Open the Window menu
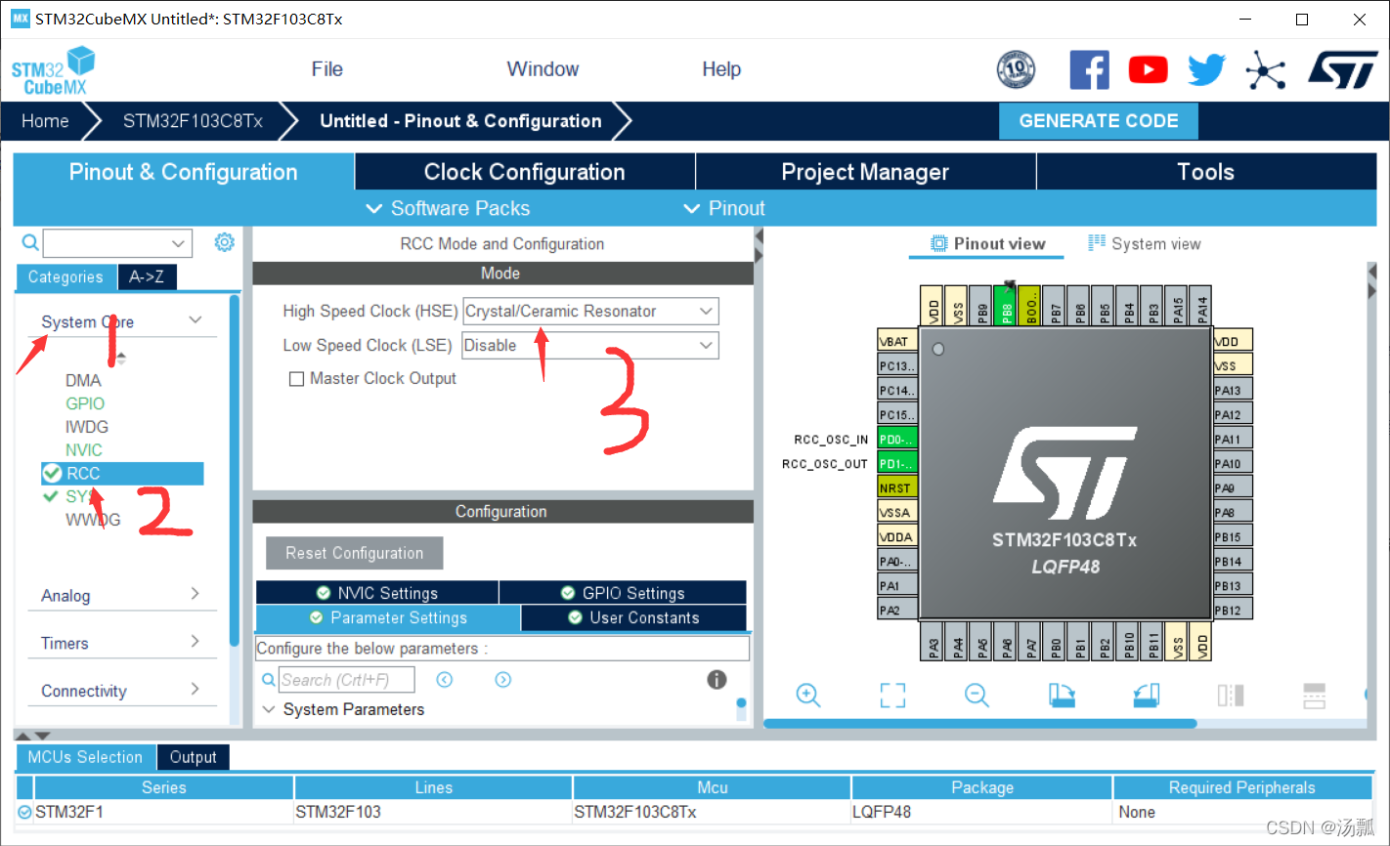This screenshot has height=846, width=1390. point(543,69)
